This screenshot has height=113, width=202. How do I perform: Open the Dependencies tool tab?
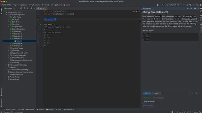69,110
